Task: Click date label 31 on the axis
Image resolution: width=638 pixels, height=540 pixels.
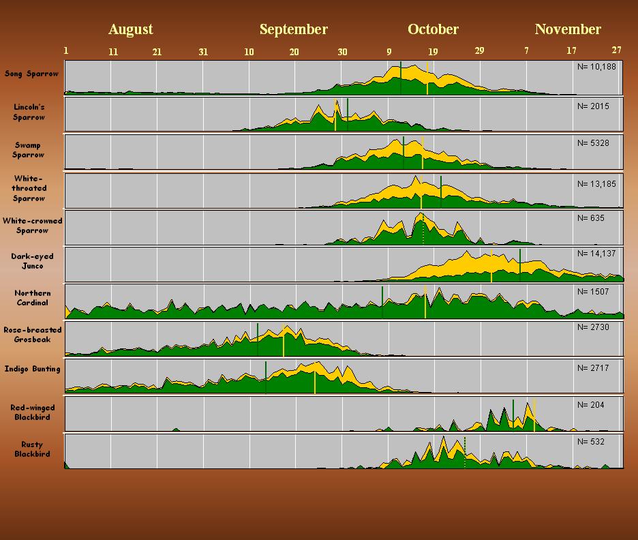Action: (203, 51)
